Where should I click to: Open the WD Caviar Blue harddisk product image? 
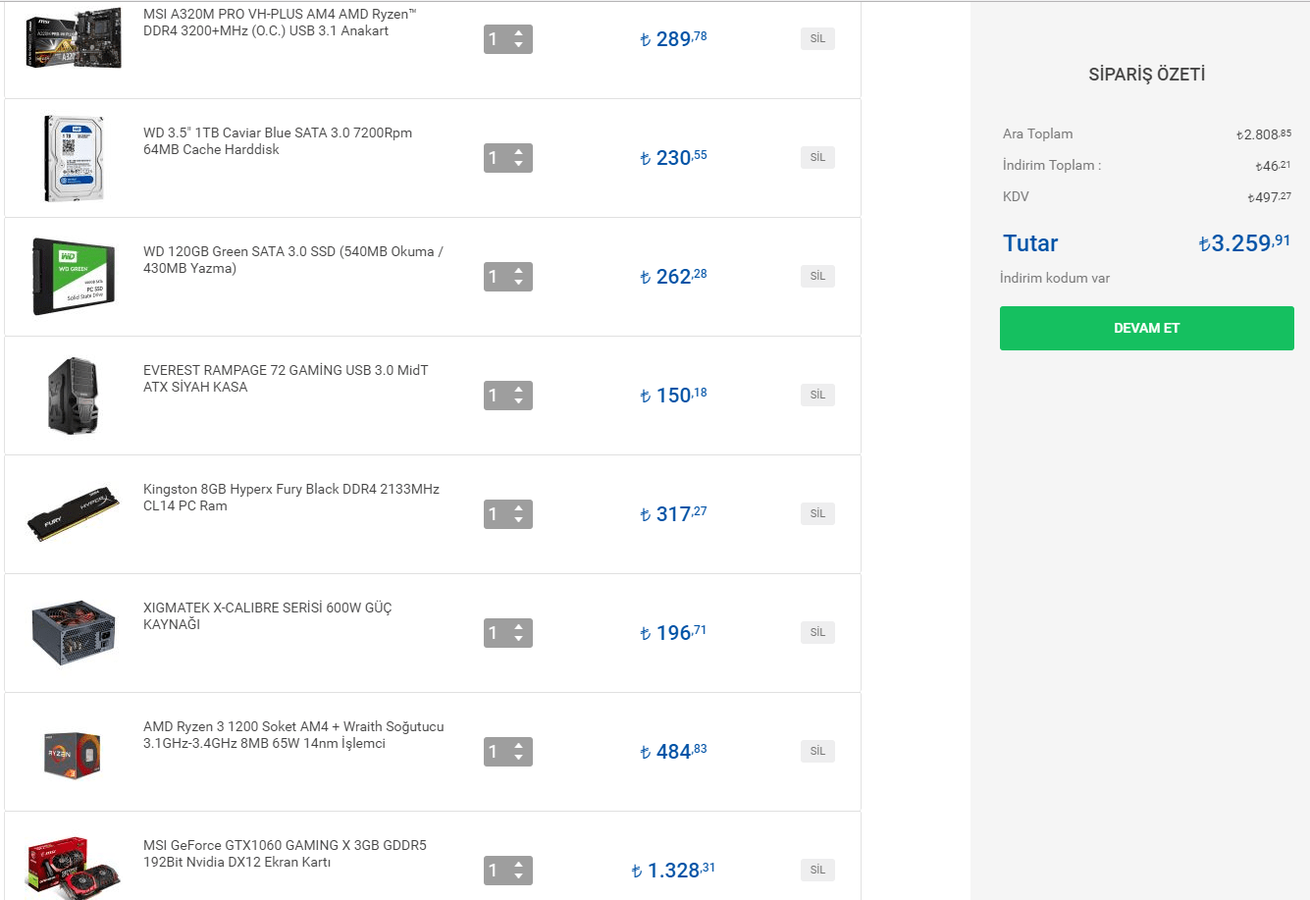pyautogui.click(x=74, y=158)
